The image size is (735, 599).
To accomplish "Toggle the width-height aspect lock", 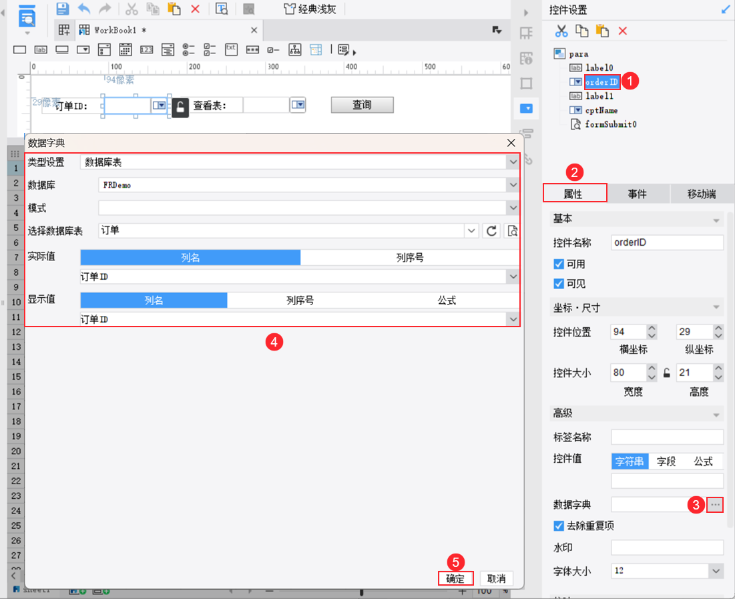I will [x=666, y=373].
